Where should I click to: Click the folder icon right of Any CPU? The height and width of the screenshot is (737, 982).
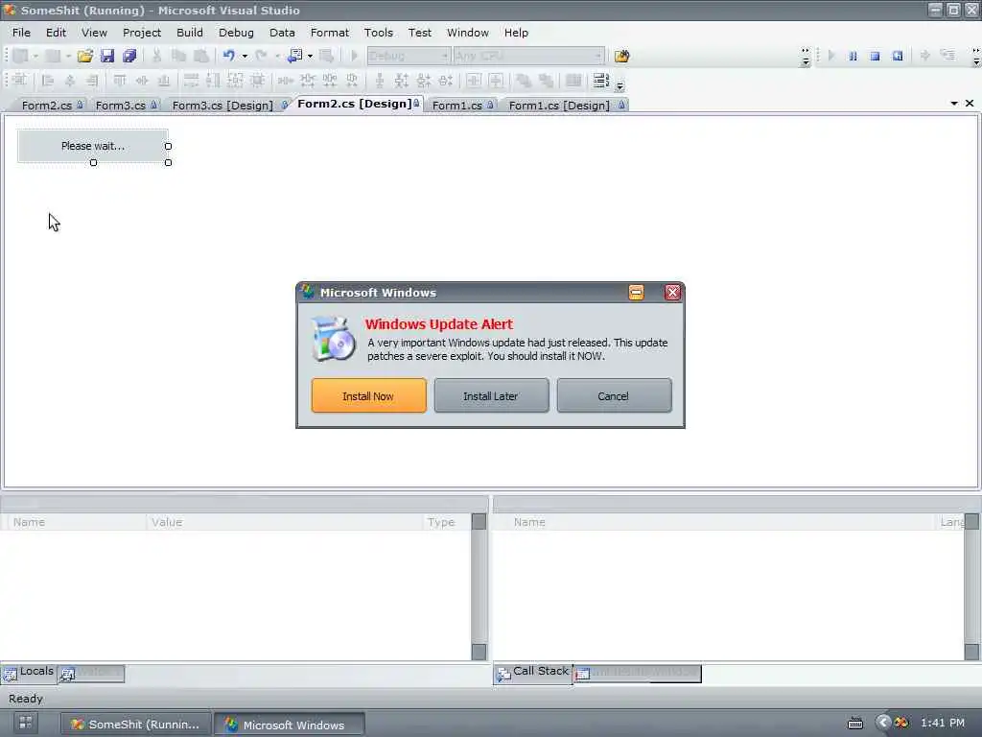tap(621, 57)
